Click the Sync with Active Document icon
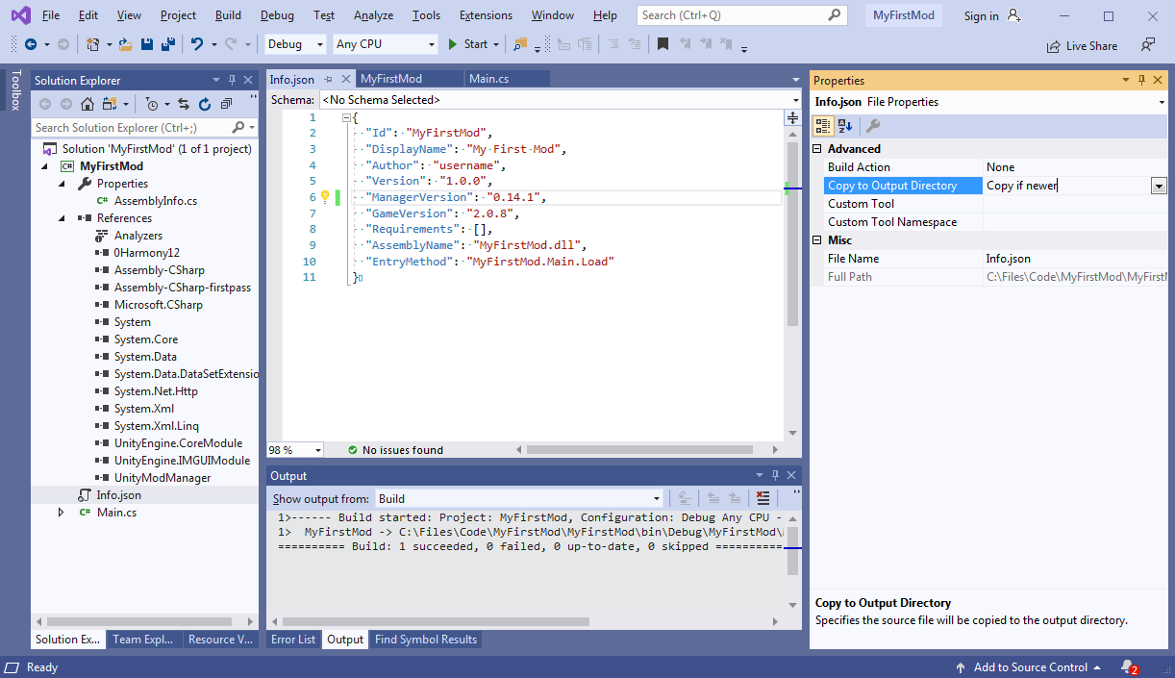 tap(184, 104)
